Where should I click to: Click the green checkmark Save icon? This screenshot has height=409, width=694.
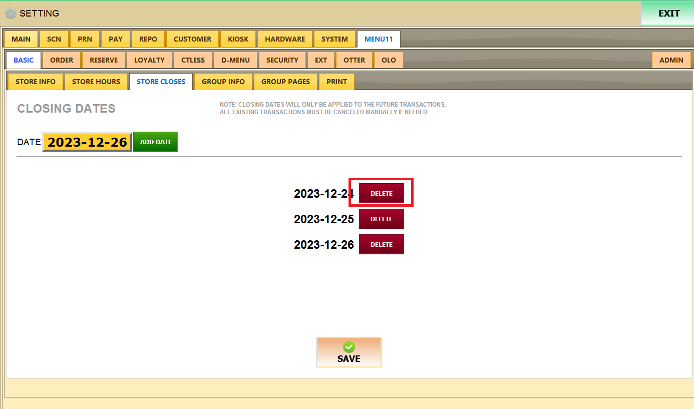pyautogui.click(x=349, y=347)
